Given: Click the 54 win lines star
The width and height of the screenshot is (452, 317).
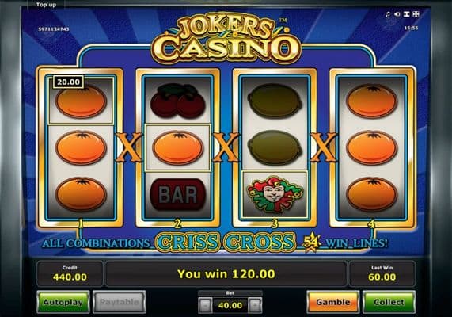Looking at the screenshot, I should click(311, 243).
